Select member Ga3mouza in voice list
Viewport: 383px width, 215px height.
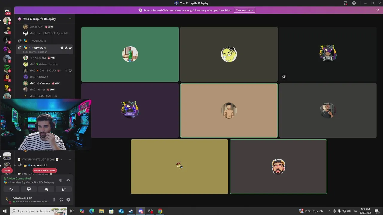point(44,83)
